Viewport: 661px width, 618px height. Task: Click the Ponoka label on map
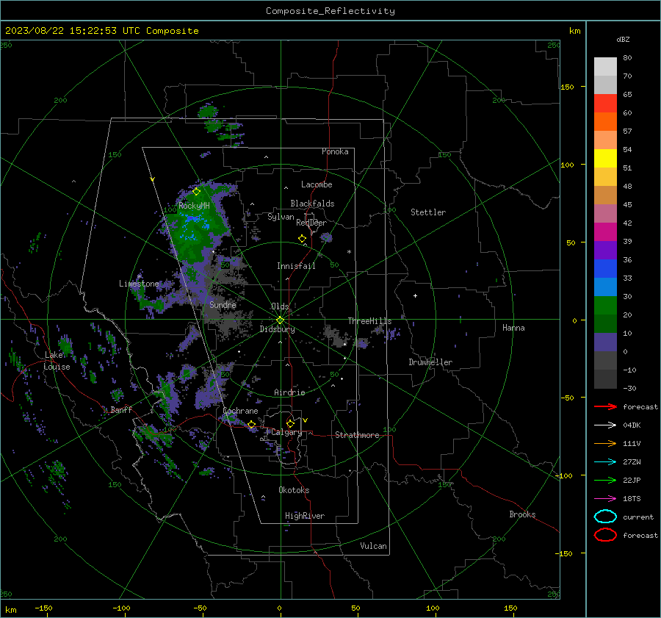335,151
